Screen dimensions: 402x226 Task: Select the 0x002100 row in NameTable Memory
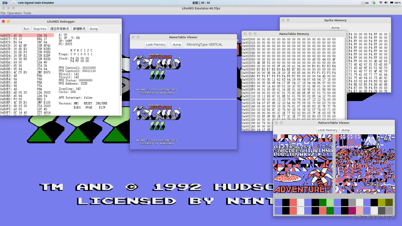(x=289, y=93)
